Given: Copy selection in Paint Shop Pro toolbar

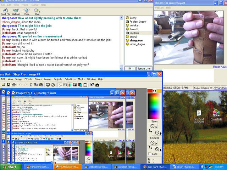Looking at the screenshot, I should (36, 85).
